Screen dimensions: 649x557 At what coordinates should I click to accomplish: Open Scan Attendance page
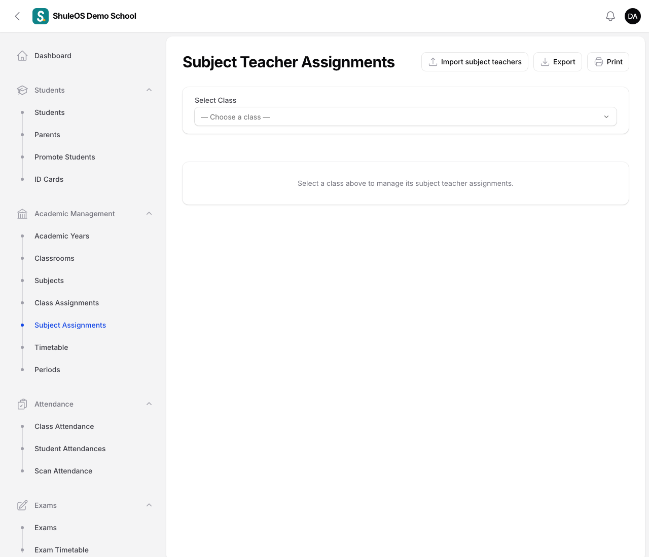point(63,471)
